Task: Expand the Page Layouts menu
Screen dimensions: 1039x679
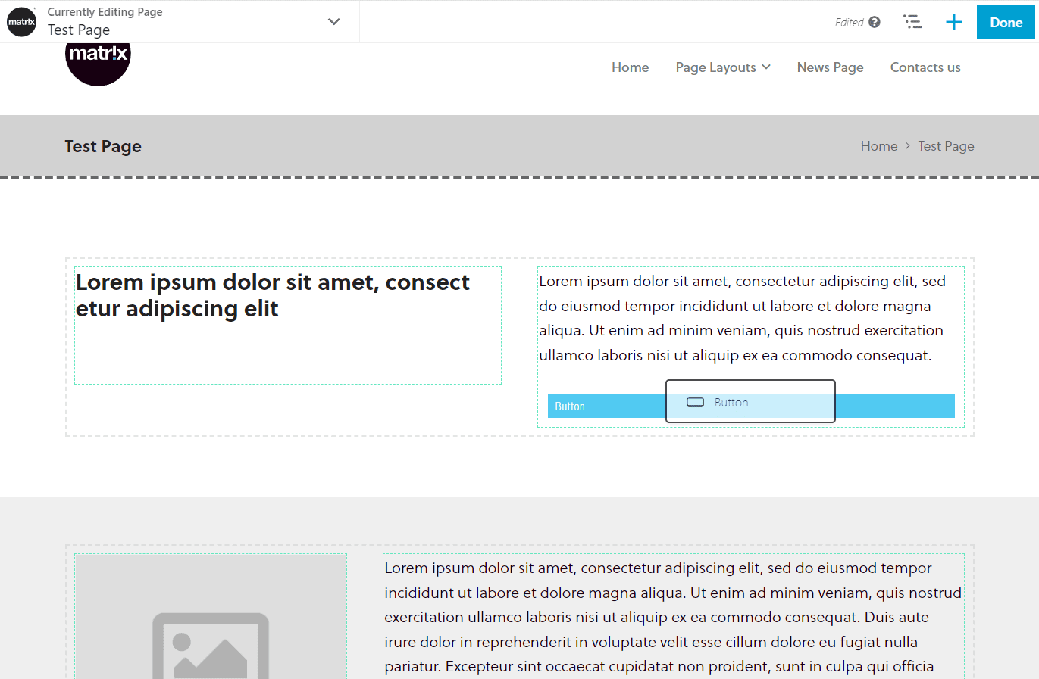Action: 723,67
